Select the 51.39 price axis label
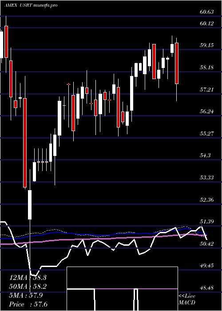Viewport: 222px width, 311px height. tap(207, 222)
